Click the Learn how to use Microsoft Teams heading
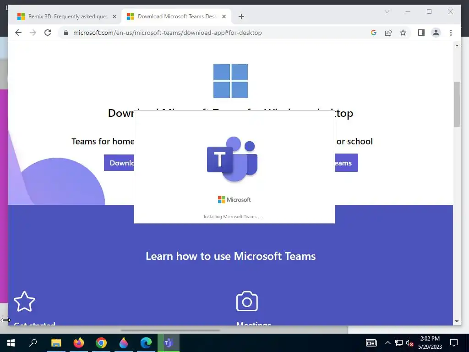 tap(231, 256)
